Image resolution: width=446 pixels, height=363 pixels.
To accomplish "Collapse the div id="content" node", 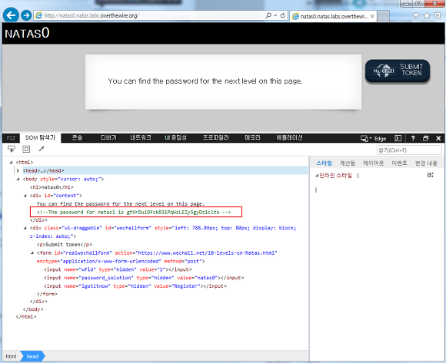I will click(x=25, y=196).
